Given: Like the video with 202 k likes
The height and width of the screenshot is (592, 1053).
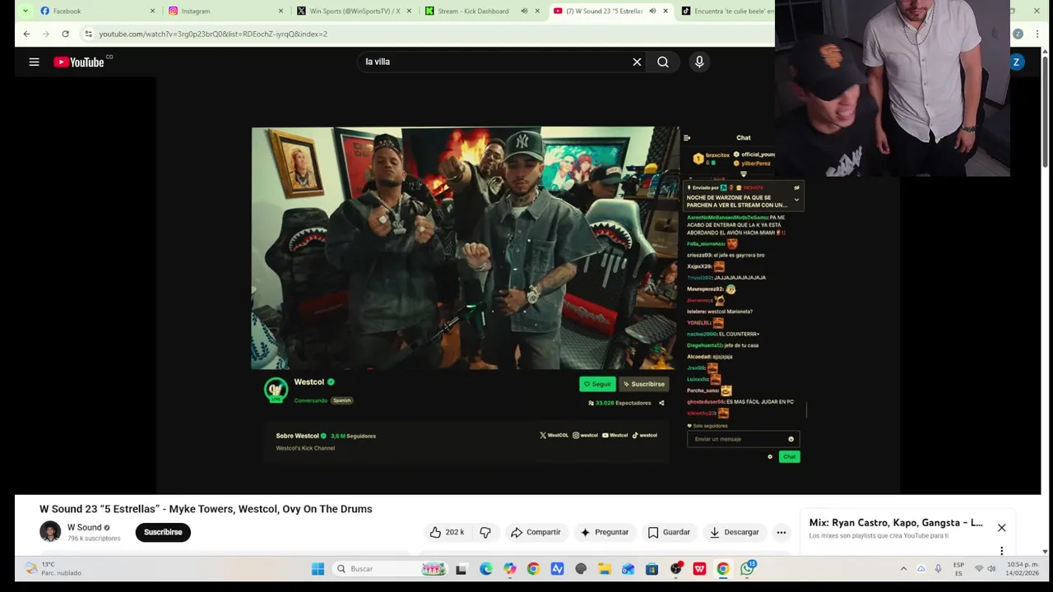Looking at the screenshot, I should (447, 532).
